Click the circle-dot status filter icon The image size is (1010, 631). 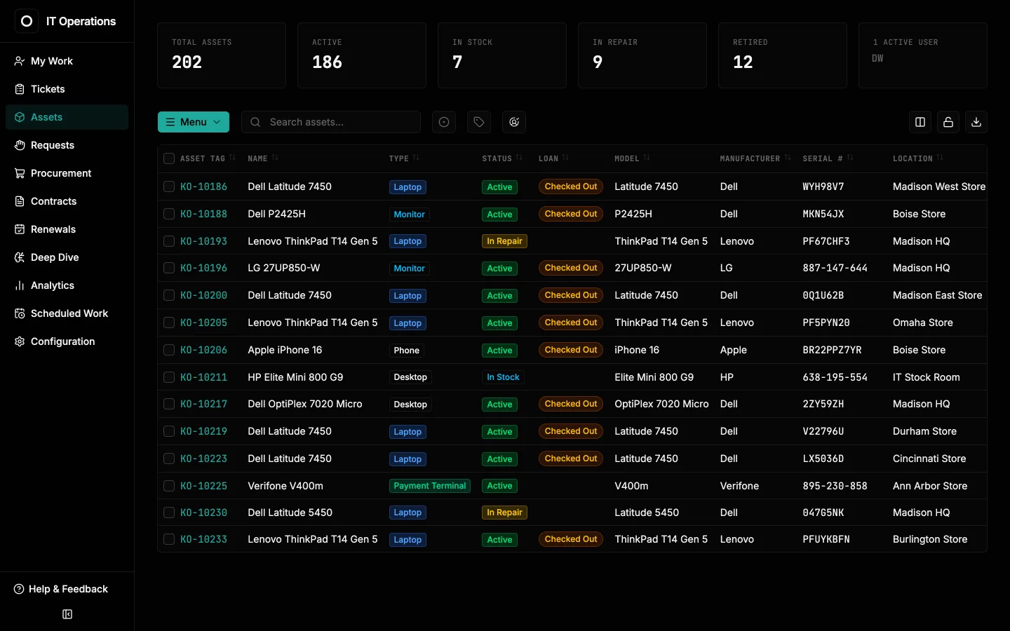[444, 122]
